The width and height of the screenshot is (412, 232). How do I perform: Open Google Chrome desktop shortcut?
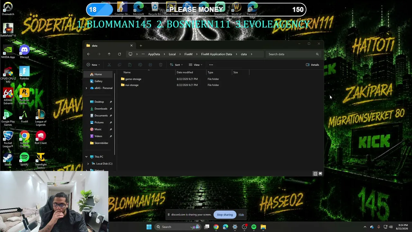24,139
